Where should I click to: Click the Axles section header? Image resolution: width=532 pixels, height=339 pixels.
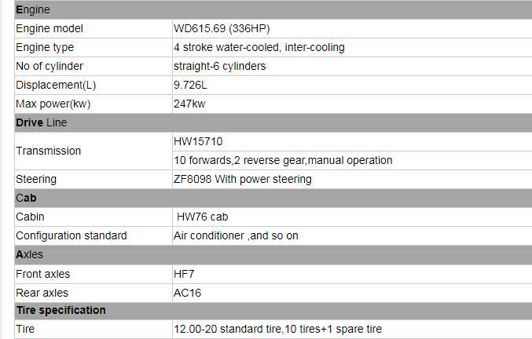tap(30, 255)
